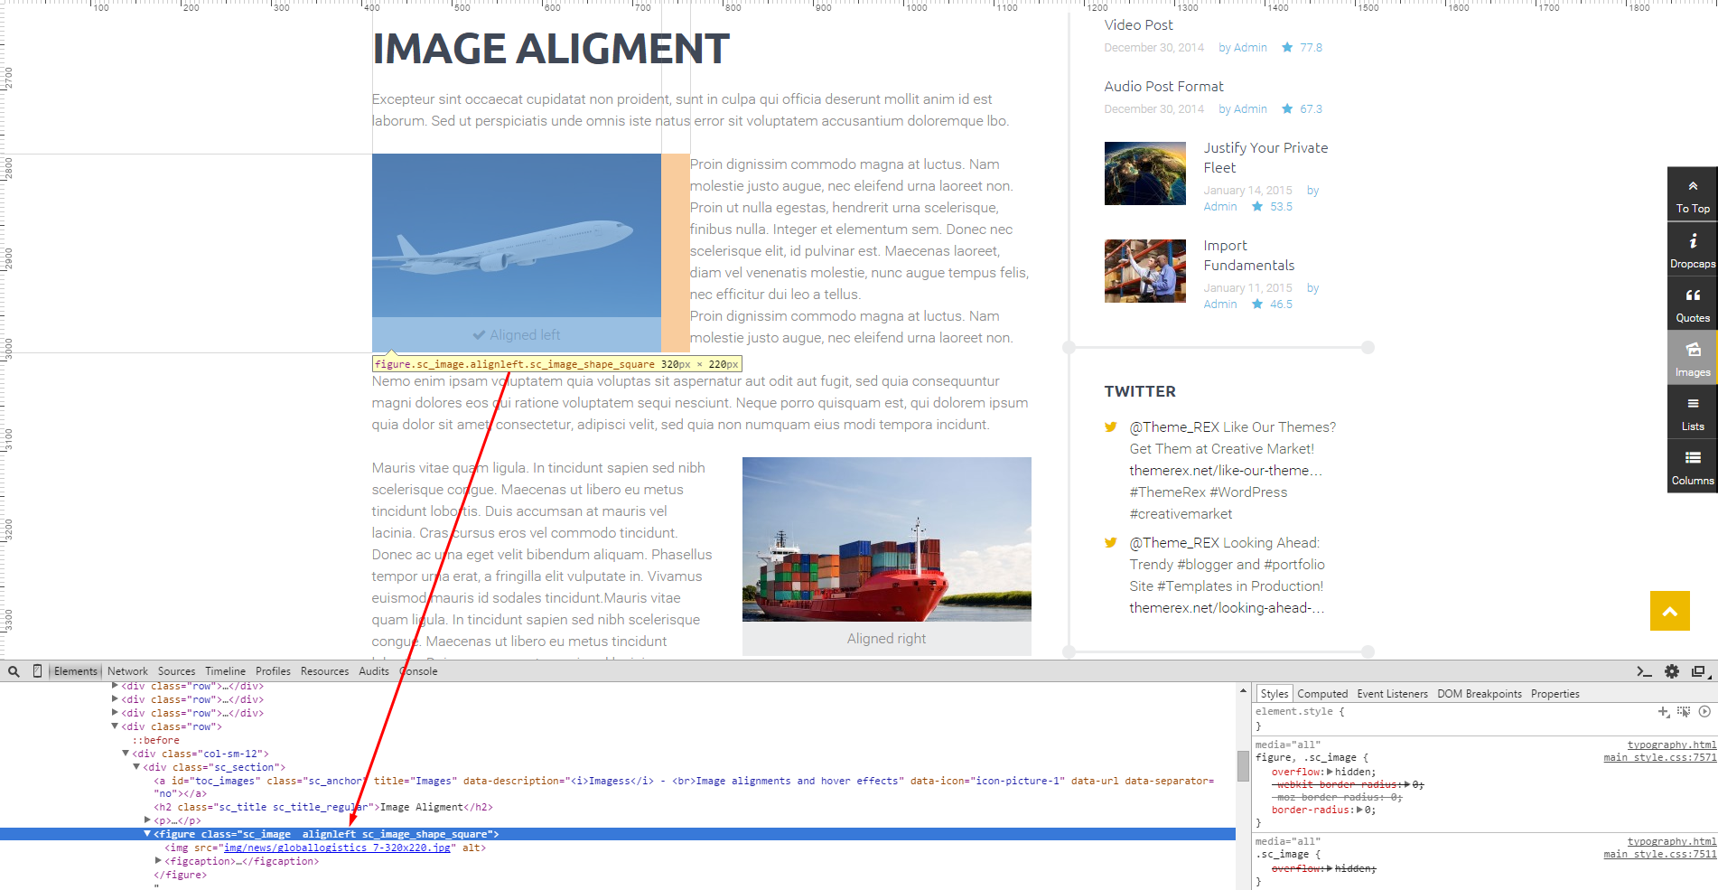The image size is (1718, 890).
Task: Click the animations play circle icon
Action: pos(1704,712)
